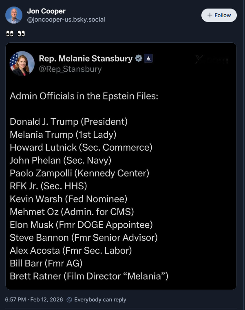The height and width of the screenshot is (310, 245).
Task: Click the plus icon on Follow button
Action: [210, 15]
